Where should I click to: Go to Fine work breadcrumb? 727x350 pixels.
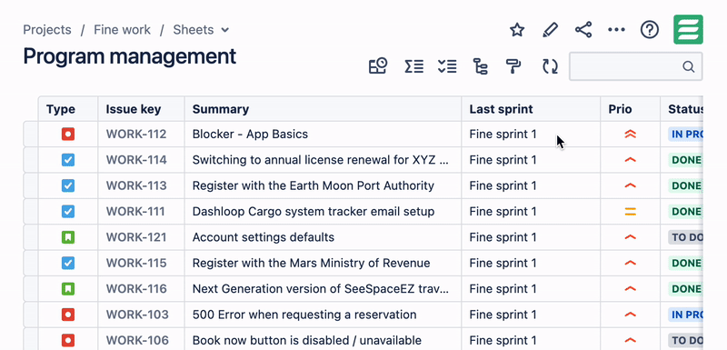pos(122,30)
